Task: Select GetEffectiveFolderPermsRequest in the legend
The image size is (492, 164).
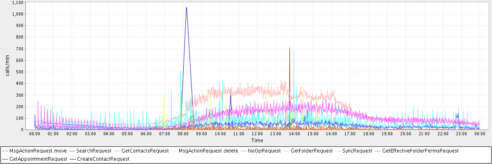Action: point(420,151)
